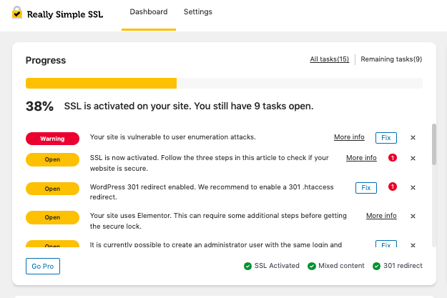Dismiss the user enumeration warning with X
This screenshot has height=298, width=447.
(x=413, y=138)
